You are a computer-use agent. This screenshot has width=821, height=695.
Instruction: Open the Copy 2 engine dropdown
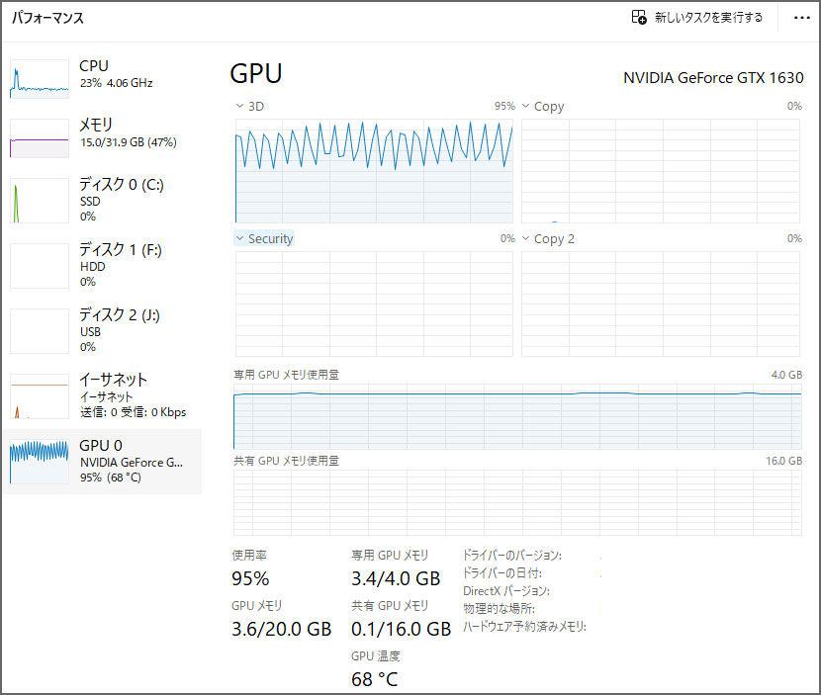click(x=548, y=238)
